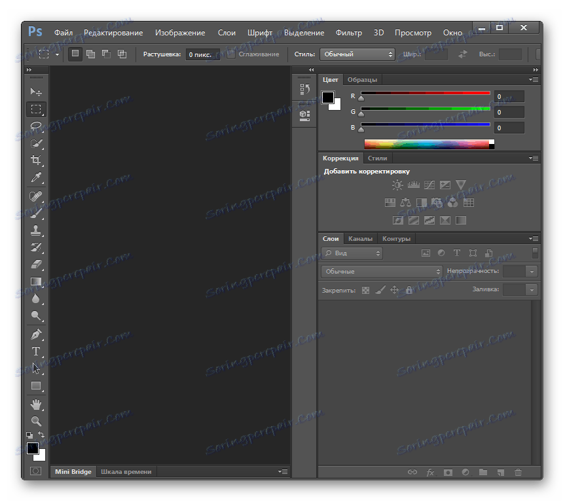The image size is (565, 502).
Task: Switch to the Каналы tab
Action: pos(360,239)
